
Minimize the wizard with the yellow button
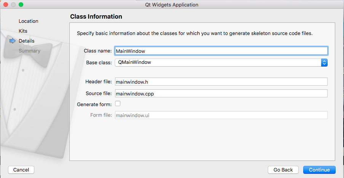pos(13,5)
